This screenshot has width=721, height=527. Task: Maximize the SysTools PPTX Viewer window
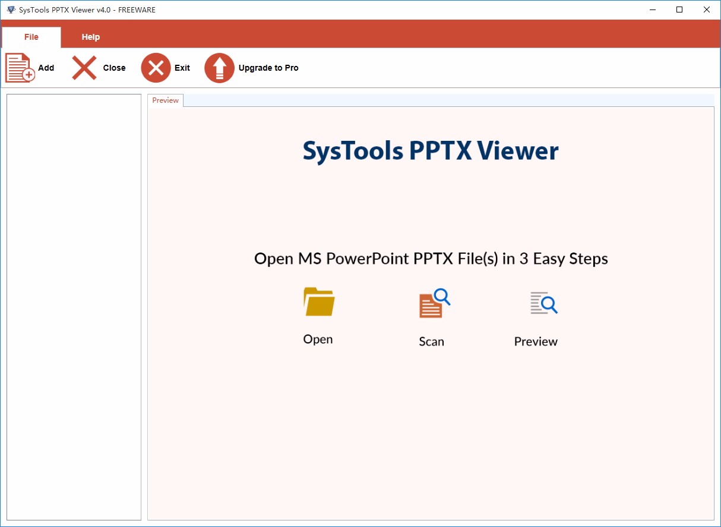pos(679,10)
